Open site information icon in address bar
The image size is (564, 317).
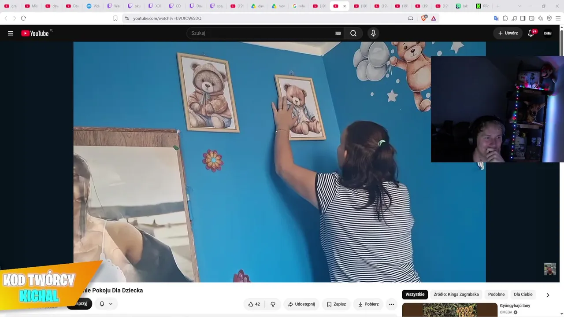tap(127, 18)
